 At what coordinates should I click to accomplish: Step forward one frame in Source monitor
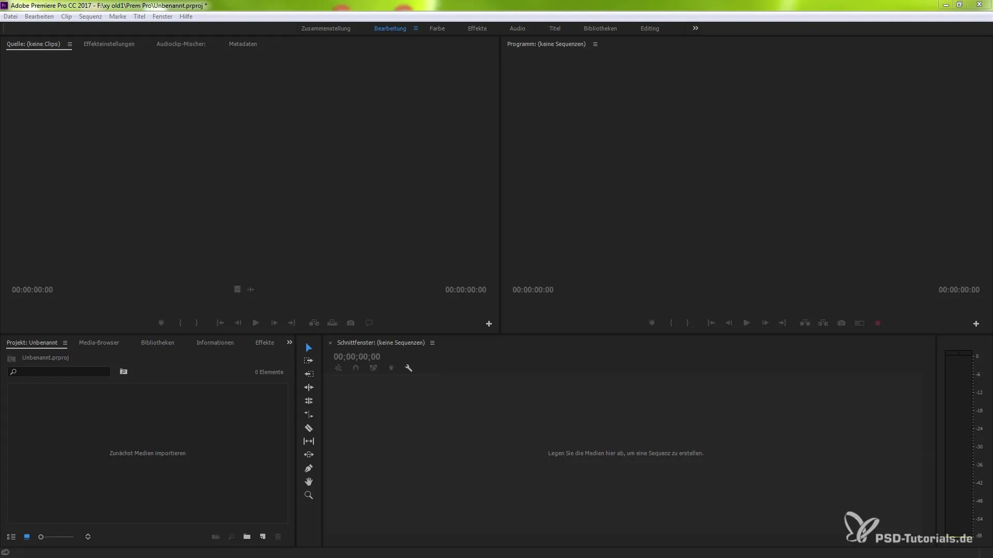click(x=274, y=323)
